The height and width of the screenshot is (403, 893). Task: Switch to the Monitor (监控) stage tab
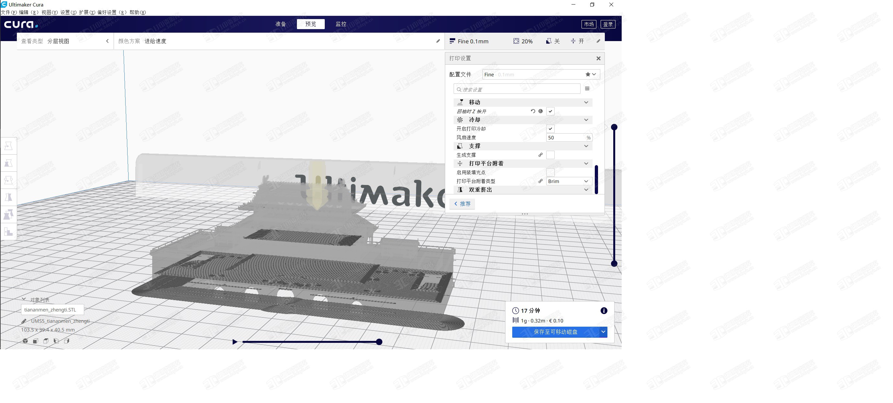coord(341,24)
